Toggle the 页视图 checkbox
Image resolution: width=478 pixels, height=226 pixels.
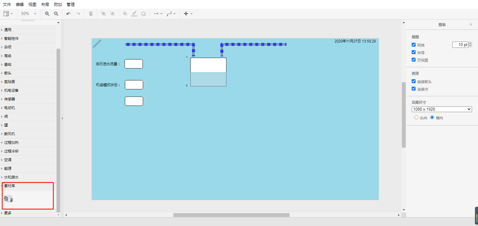(x=413, y=60)
